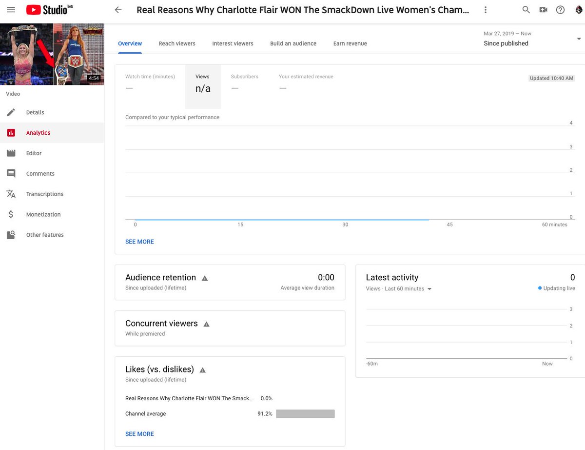
Task: Click the YouTube Studio logo
Action: point(50,9)
